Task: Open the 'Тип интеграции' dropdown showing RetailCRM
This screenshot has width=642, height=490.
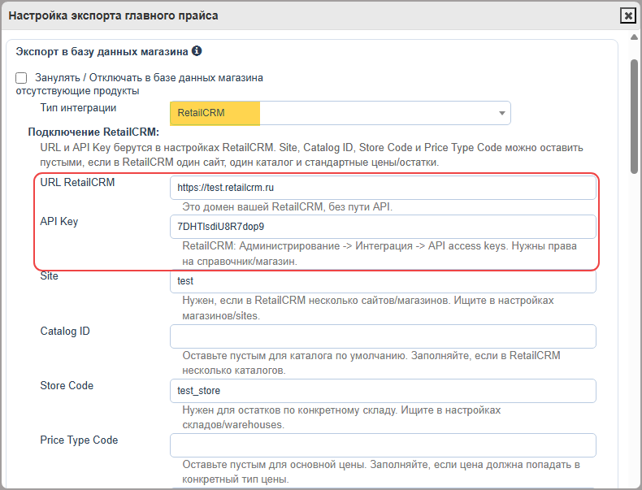Action: tap(341, 113)
